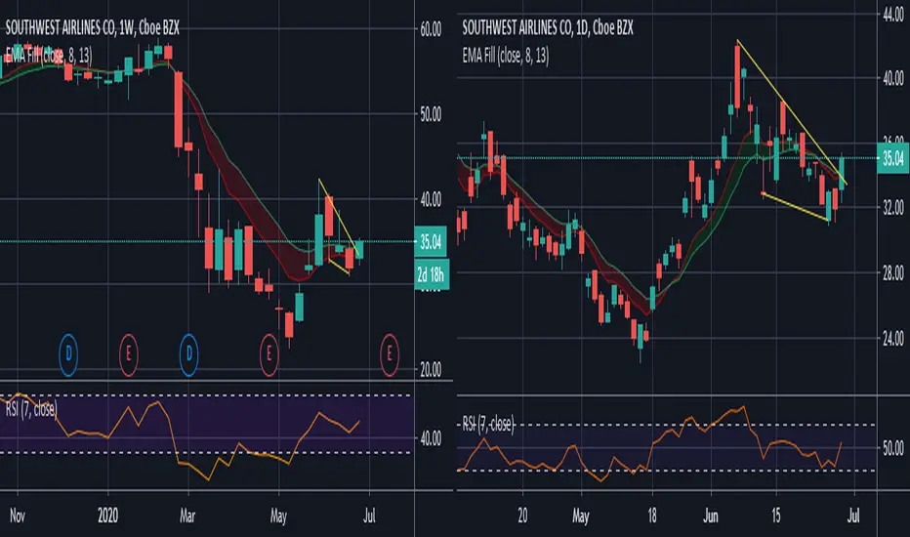The width and height of the screenshot is (910, 537).
Task: Click the 24.00 price axis label
Action: coord(893,337)
